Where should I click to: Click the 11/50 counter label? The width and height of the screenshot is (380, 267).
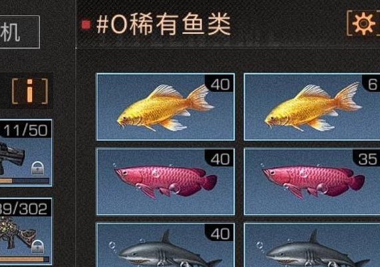pos(25,130)
